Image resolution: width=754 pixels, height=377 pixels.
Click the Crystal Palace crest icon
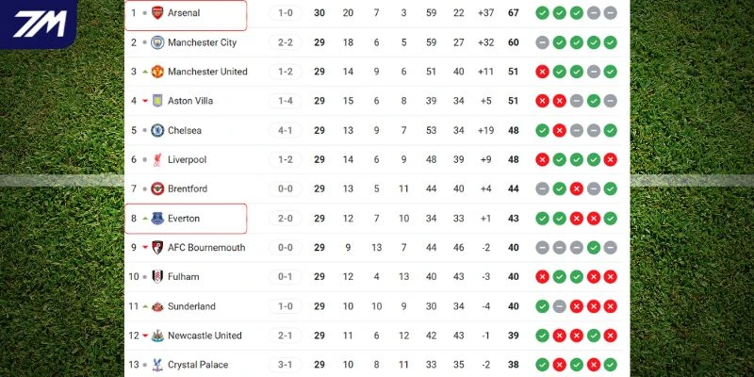[x=157, y=365]
